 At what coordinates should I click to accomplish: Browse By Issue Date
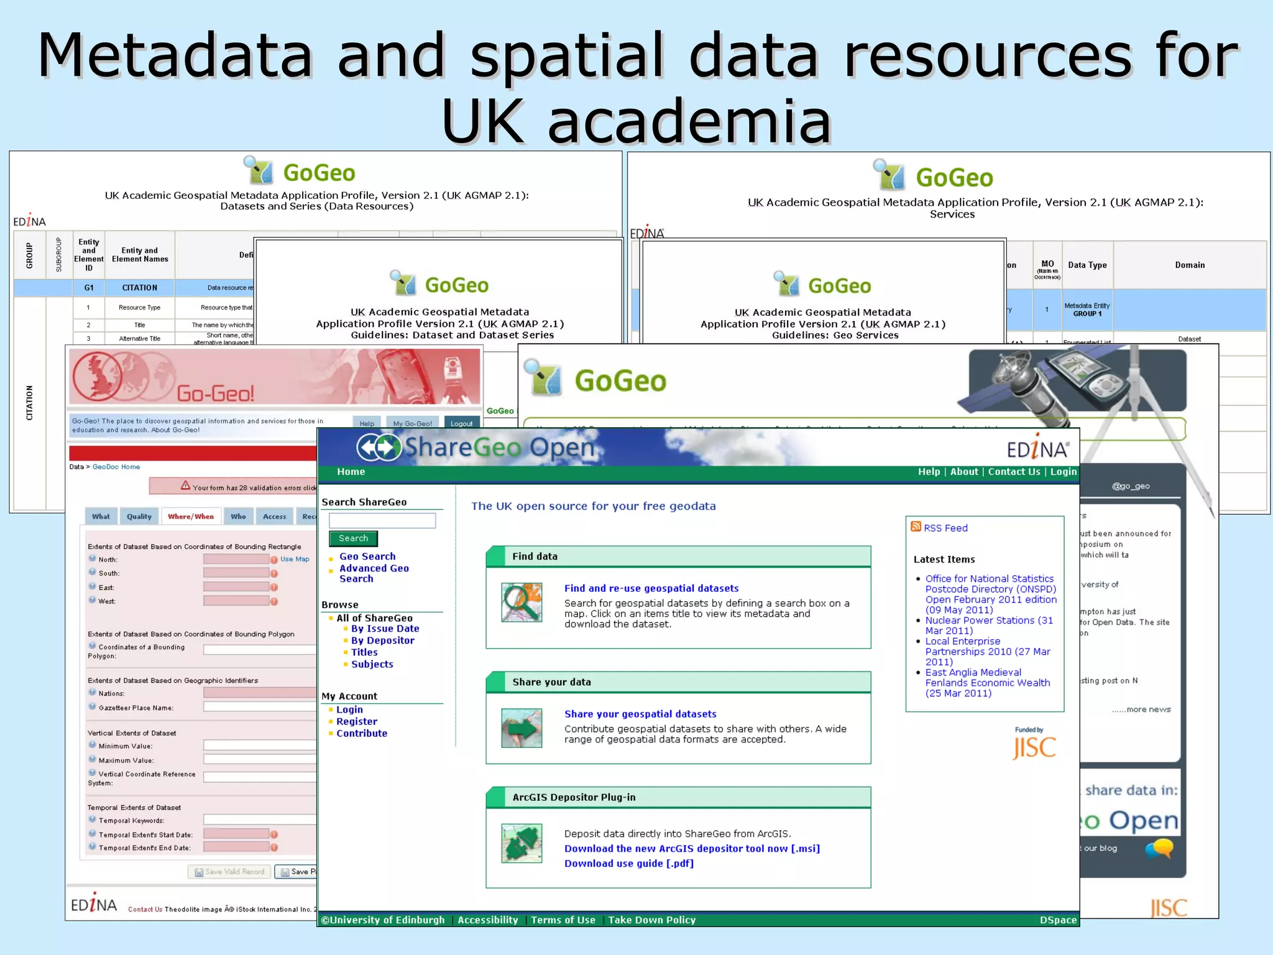[x=385, y=629]
